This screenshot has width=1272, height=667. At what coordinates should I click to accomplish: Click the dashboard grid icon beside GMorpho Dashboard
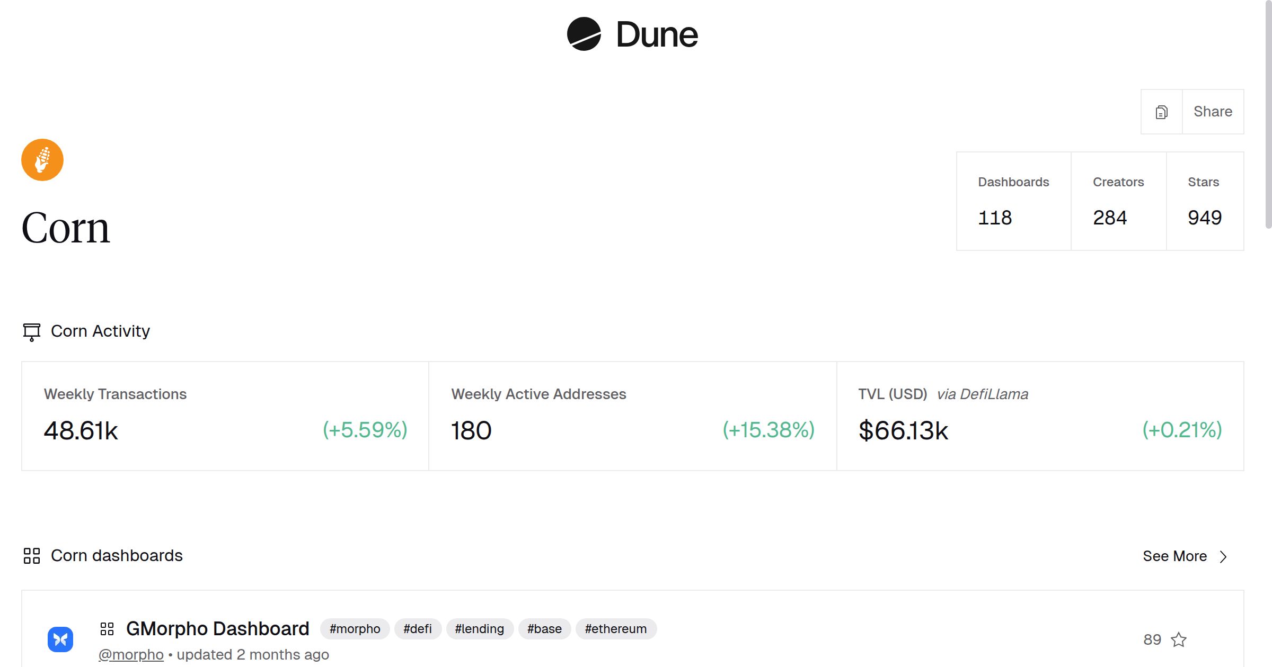coord(108,629)
